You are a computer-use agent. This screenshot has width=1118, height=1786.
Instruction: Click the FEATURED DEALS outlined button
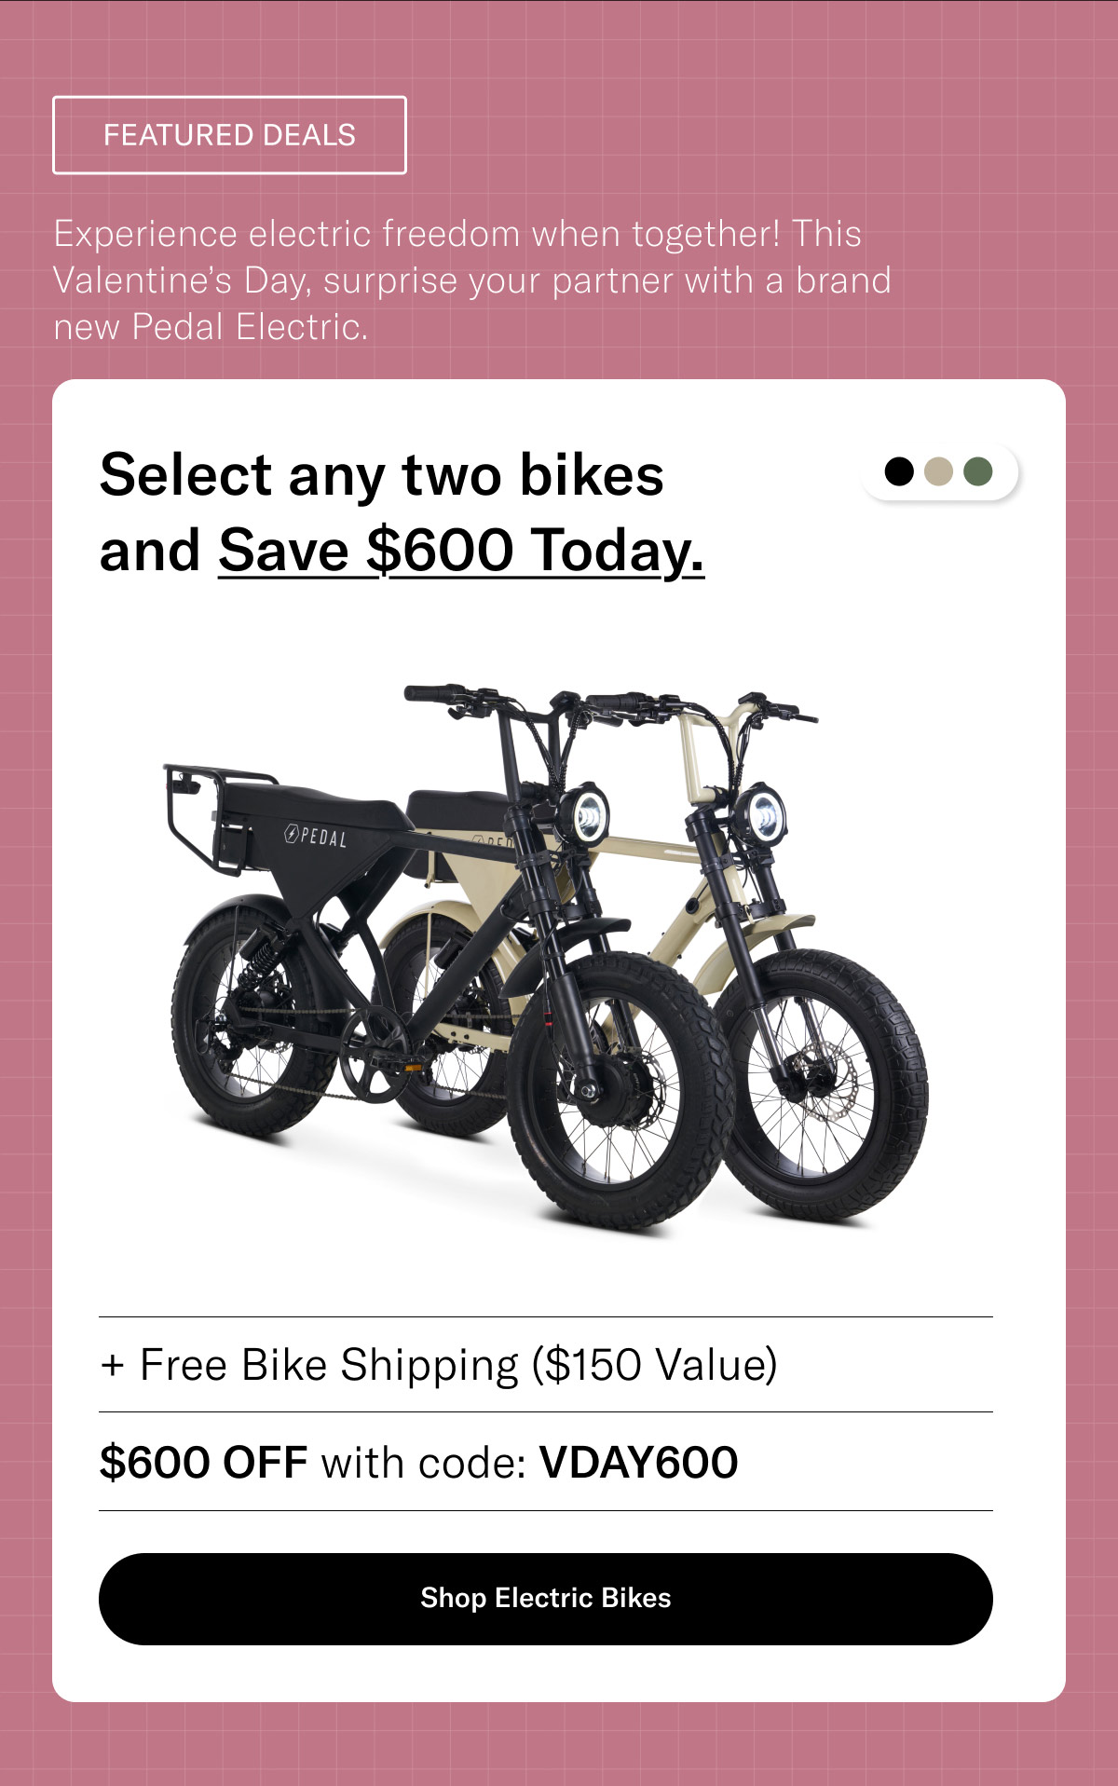(229, 135)
